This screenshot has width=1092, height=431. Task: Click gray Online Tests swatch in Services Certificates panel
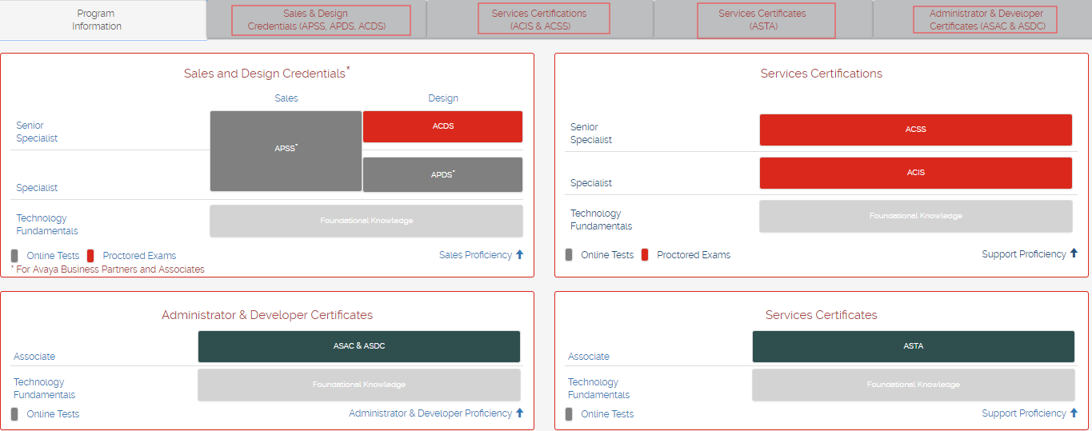[x=569, y=414]
